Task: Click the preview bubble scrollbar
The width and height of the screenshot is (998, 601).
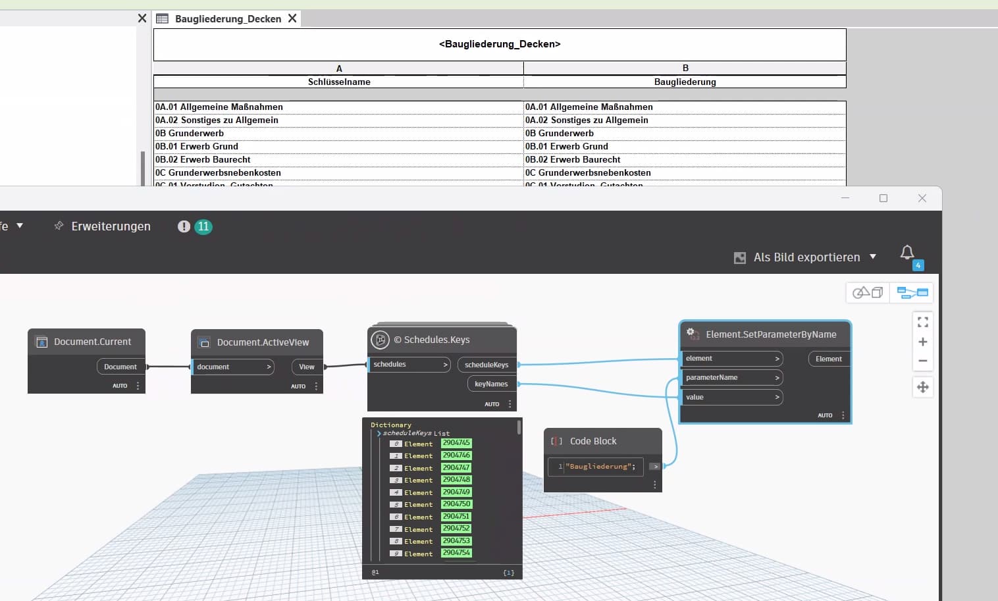Action: point(519,427)
